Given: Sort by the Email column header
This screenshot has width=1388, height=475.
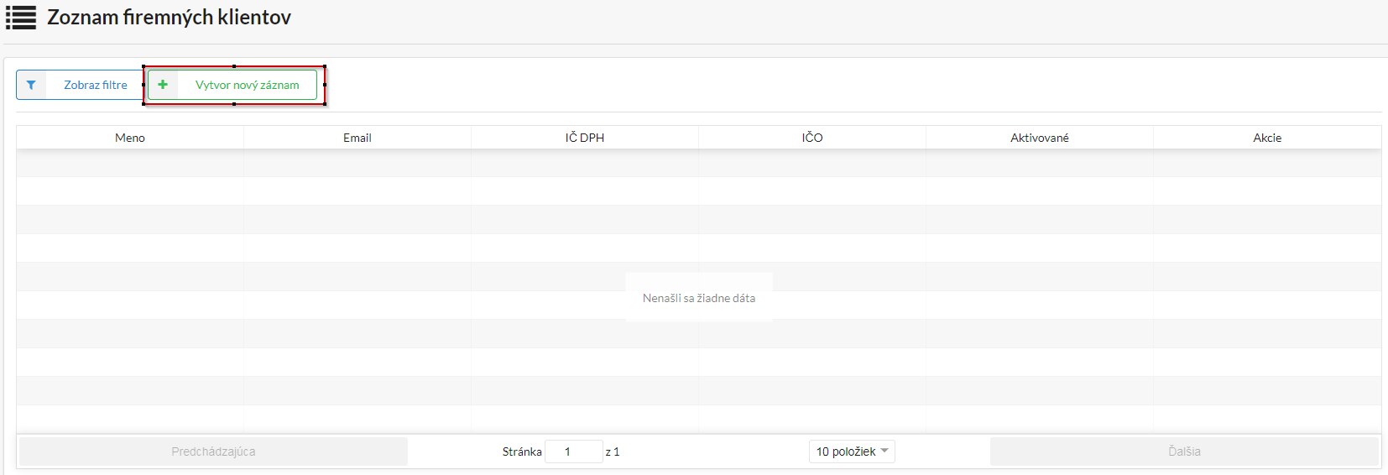Looking at the screenshot, I should (x=357, y=138).
